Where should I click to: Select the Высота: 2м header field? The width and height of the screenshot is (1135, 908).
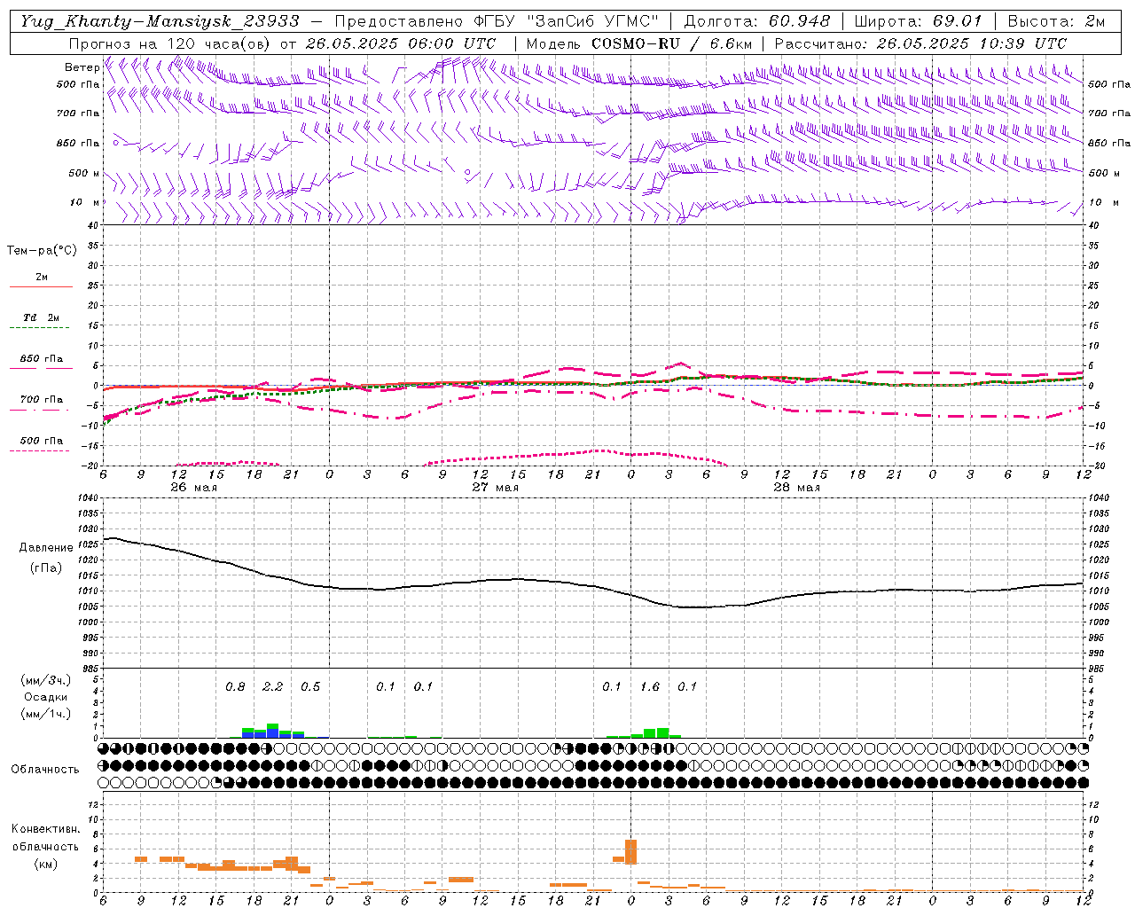click(1056, 21)
